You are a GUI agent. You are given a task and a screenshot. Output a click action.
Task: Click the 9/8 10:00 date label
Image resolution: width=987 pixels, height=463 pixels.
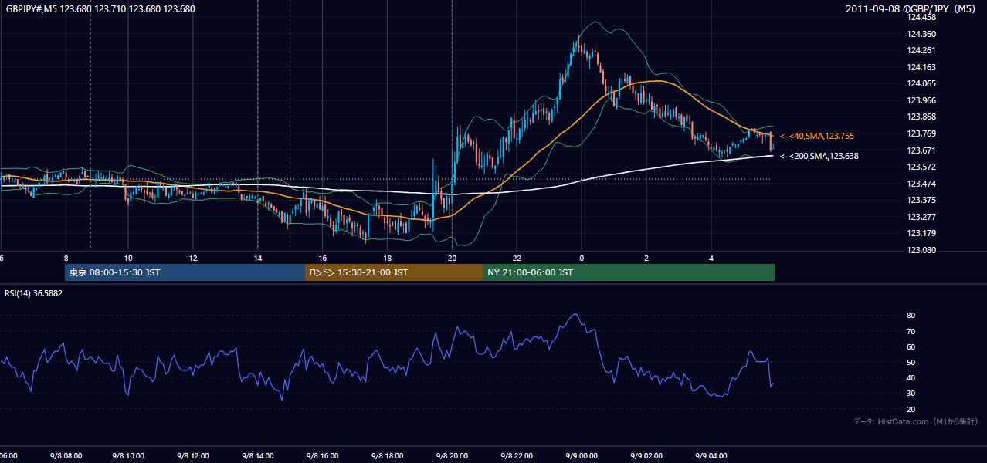[130, 456]
